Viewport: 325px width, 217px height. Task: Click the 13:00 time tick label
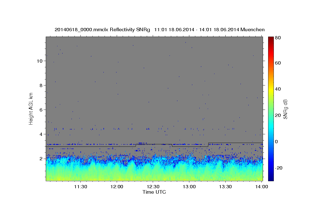click(189, 187)
